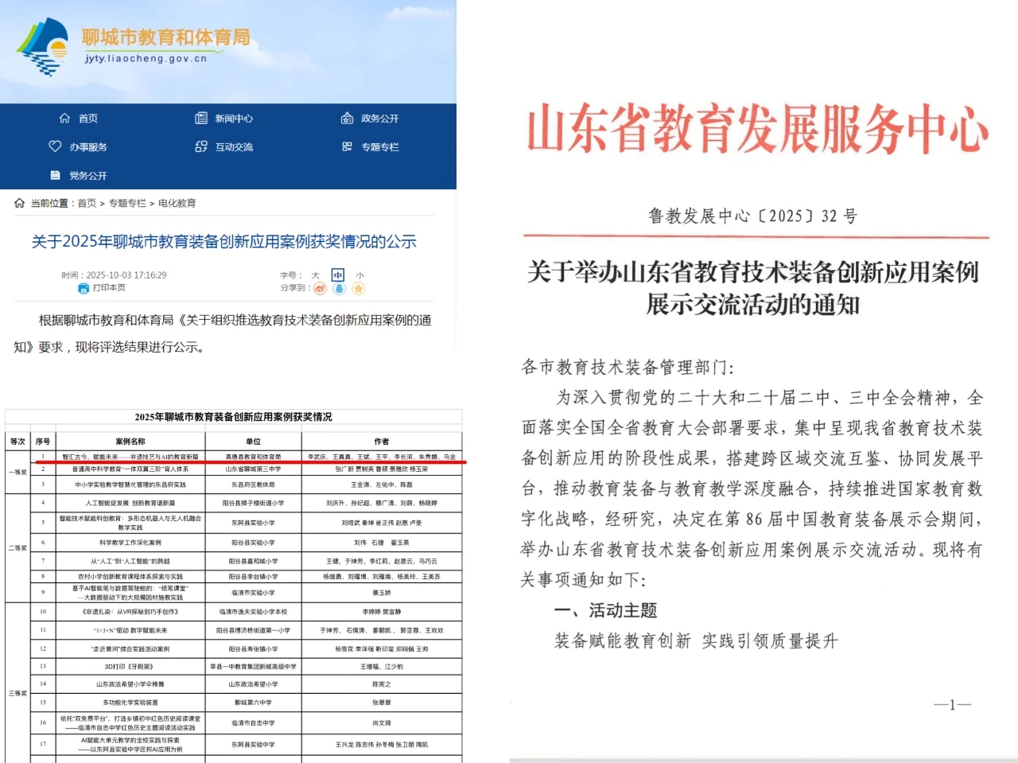Image resolution: width=1018 pixels, height=763 pixels.
Task: Click the heart icon beside 办事服务
Action: [54, 146]
